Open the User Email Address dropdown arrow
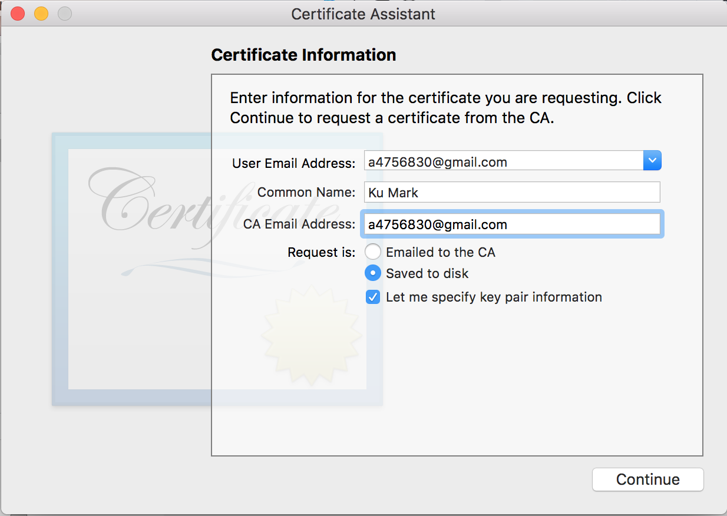Image resolution: width=727 pixels, height=516 pixels. 652,161
